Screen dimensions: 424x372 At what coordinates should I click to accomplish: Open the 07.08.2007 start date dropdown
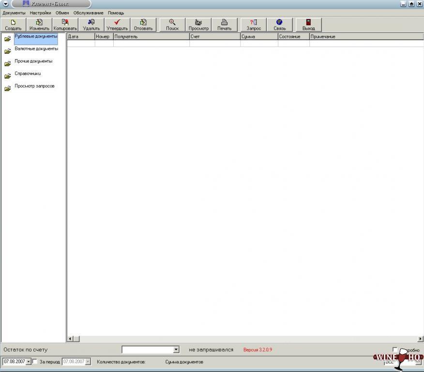coord(29,361)
